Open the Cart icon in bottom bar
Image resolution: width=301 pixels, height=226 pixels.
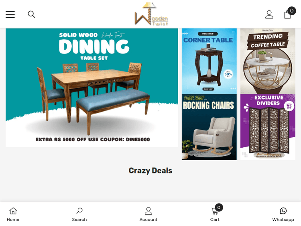(x=215, y=211)
